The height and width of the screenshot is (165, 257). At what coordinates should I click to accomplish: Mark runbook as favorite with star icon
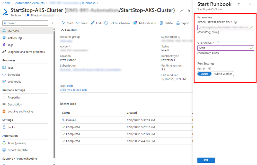[189, 10]
